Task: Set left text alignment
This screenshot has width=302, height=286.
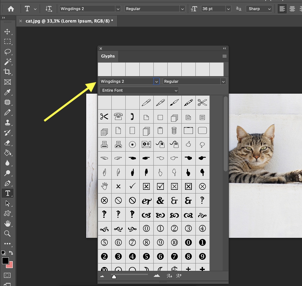Action: pyautogui.click(x=282, y=9)
